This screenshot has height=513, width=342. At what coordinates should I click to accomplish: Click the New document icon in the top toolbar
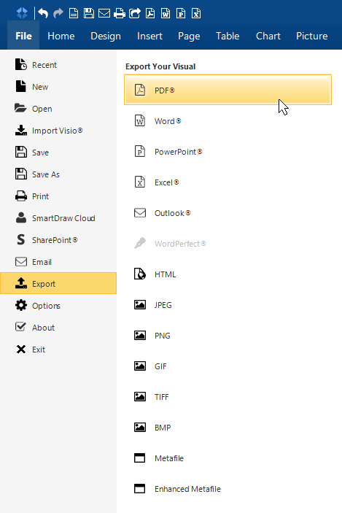point(74,13)
